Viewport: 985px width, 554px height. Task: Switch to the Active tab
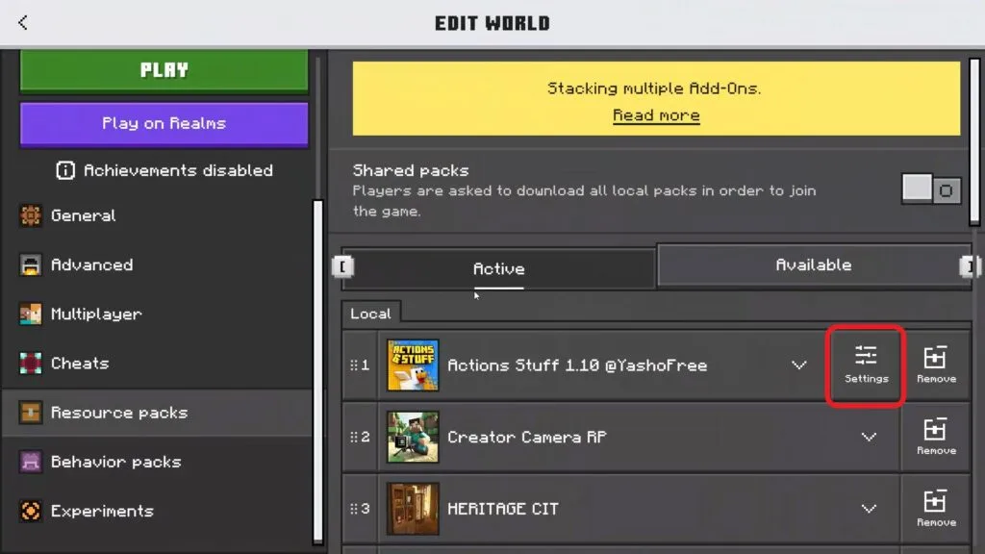(x=499, y=269)
